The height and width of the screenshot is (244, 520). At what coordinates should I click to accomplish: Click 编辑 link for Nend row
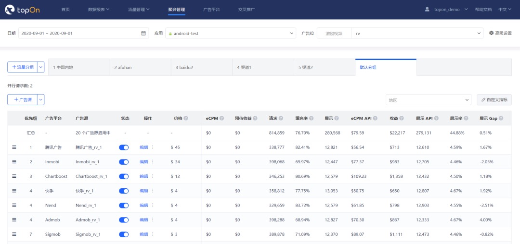pyautogui.click(x=143, y=205)
